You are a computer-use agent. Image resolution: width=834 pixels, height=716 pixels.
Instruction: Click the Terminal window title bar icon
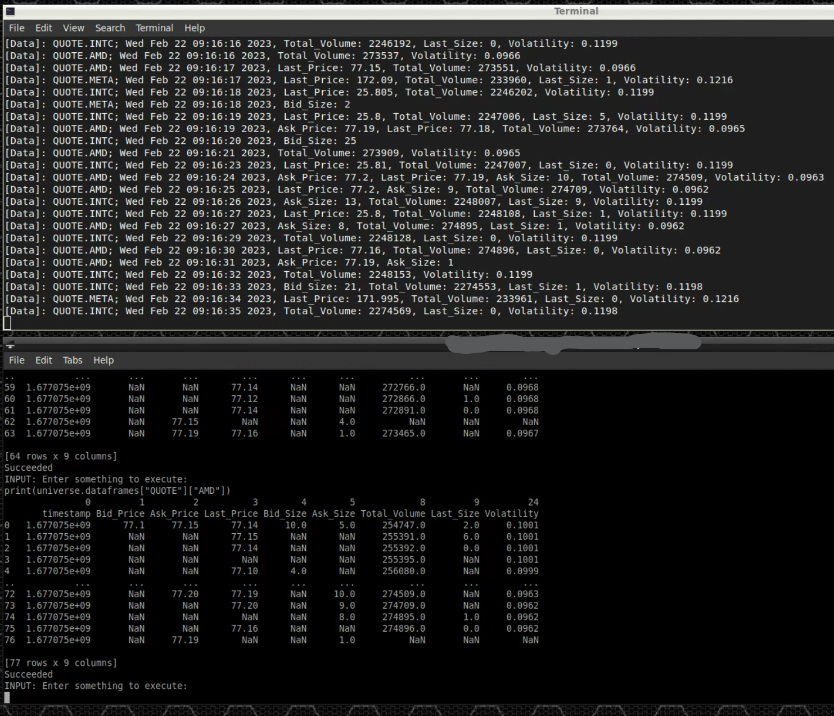10,11
